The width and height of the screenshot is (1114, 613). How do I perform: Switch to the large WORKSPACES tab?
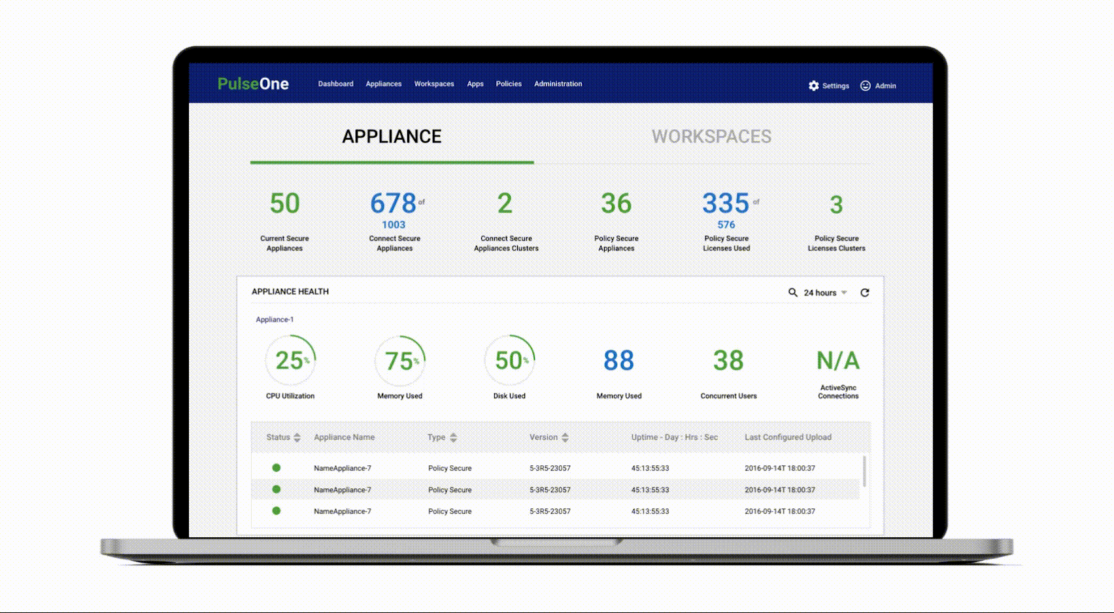pos(711,137)
